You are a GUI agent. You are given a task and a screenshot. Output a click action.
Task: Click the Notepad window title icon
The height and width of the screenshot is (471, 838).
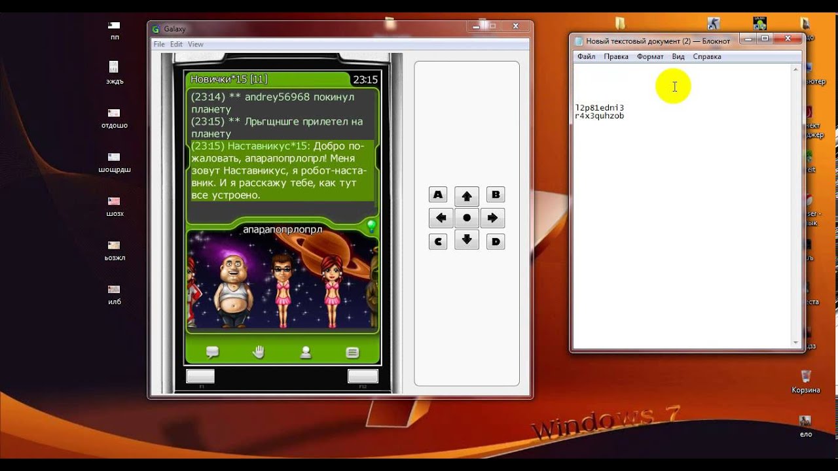pyautogui.click(x=579, y=41)
